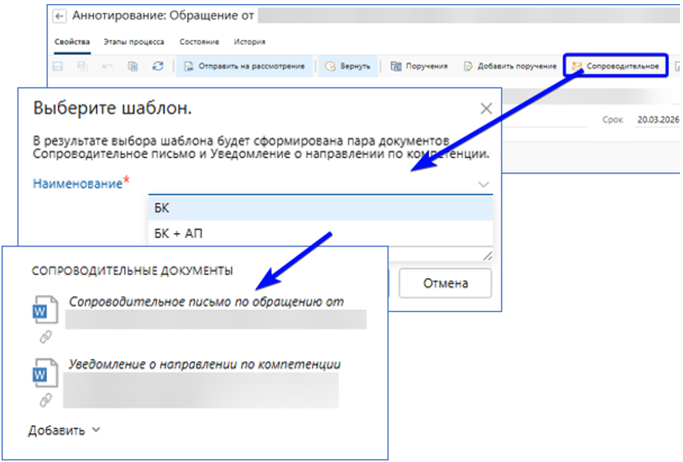Click Отправить на рассмотрение button
Screen dimensions: 683x462
pyautogui.click(x=245, y=66)
